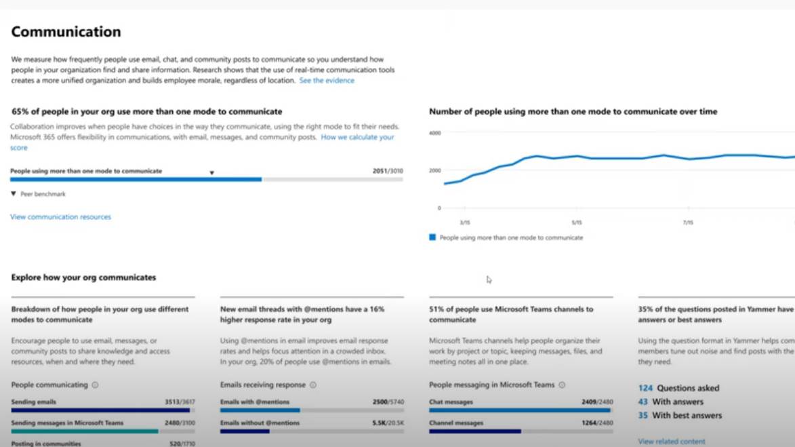
Task: Click the "Sending emails" progress bar
Action: pyautogui.click(x=102, y=409)
